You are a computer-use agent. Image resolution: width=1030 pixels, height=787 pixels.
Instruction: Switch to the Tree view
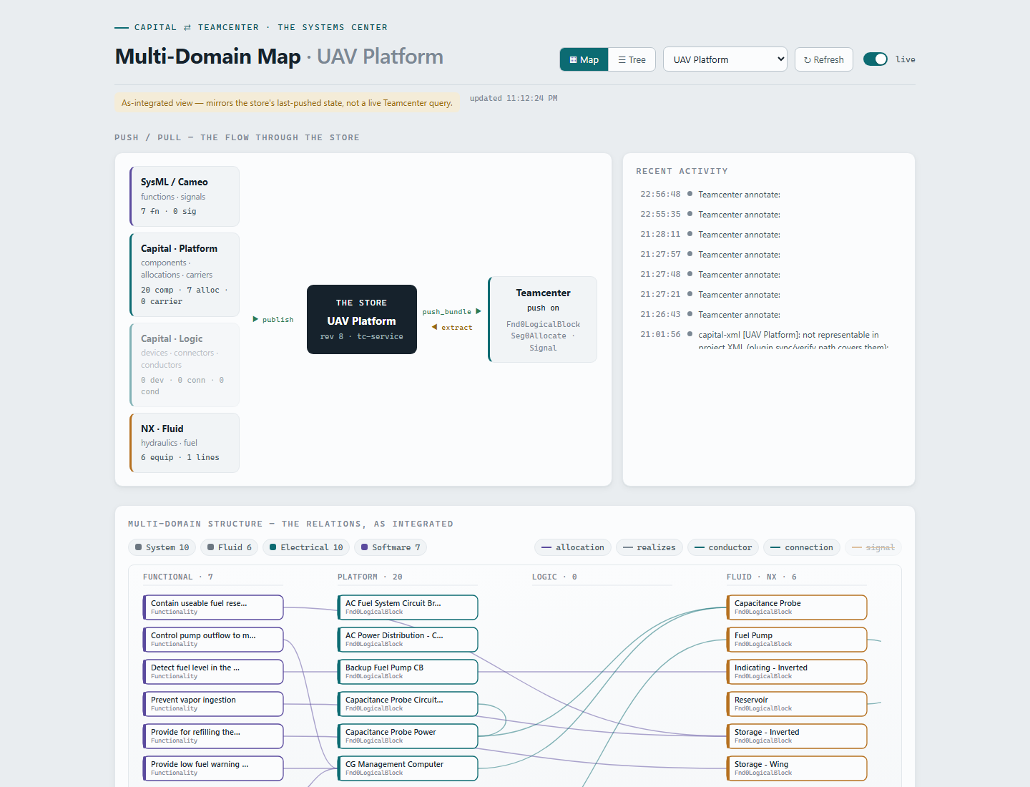coord(632,59)
